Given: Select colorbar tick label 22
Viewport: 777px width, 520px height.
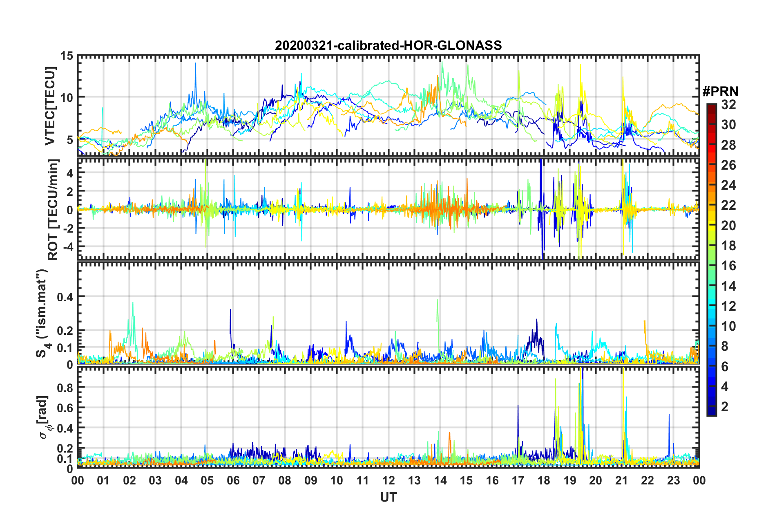Looking at the screenshot, I should point(728,205).
